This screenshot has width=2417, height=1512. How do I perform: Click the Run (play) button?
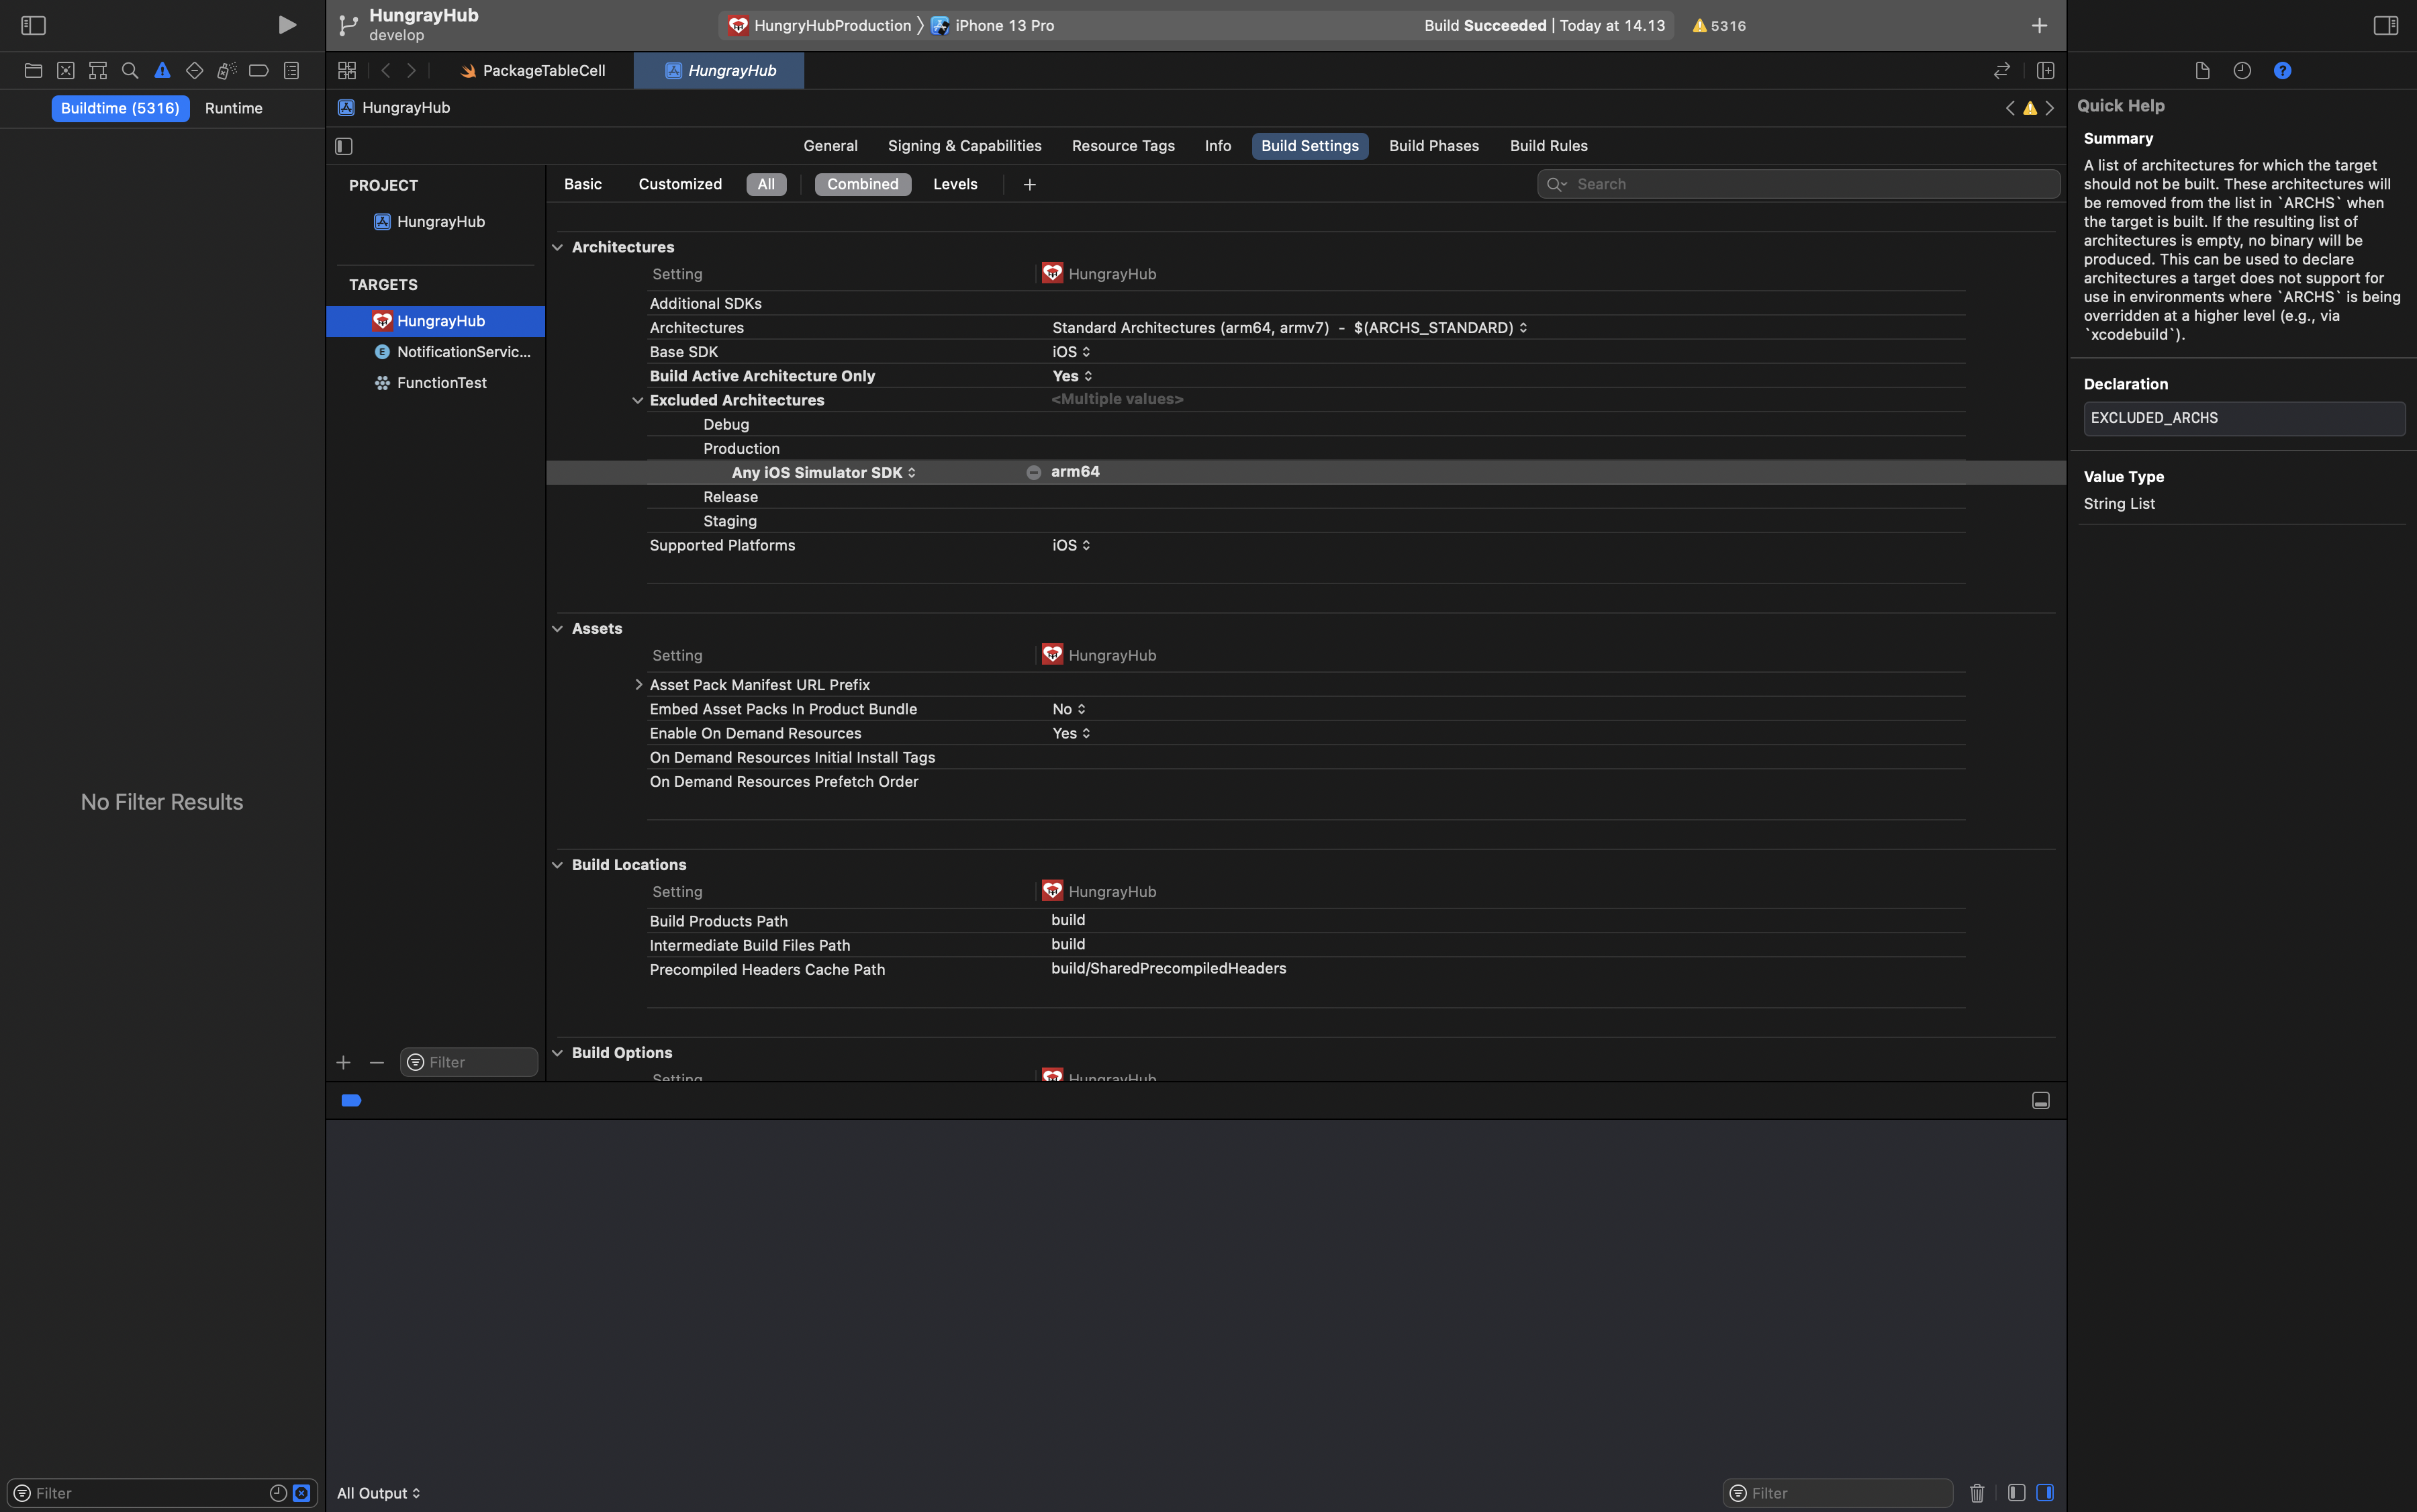click(287, 25)
